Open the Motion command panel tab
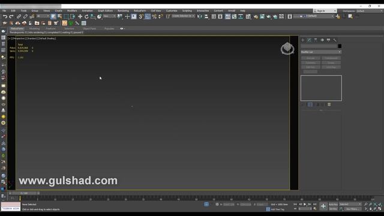 [322, 40]
